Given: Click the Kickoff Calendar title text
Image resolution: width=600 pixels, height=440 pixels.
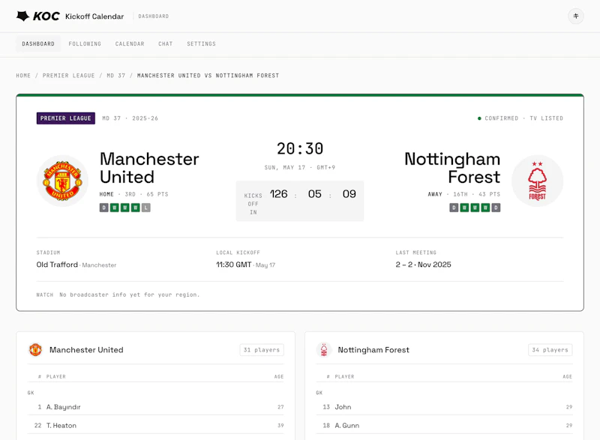Looking at the screenshot, I should click(x=94, y=16).
